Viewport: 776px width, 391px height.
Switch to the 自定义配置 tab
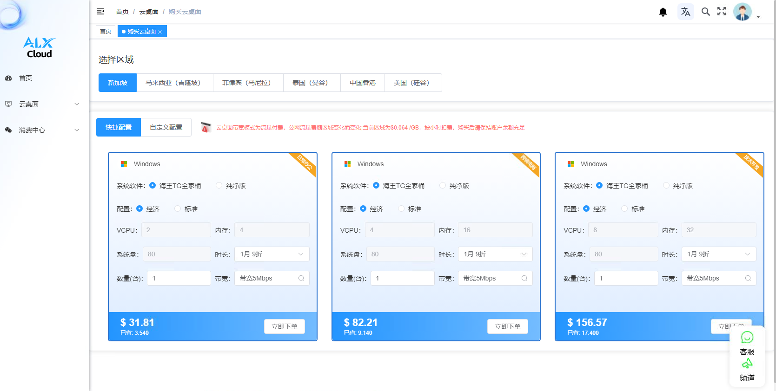coord(166,127)
